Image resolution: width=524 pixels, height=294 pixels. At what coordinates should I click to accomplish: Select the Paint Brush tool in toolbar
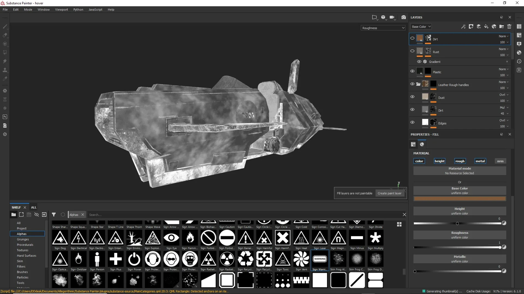point(5,26)
